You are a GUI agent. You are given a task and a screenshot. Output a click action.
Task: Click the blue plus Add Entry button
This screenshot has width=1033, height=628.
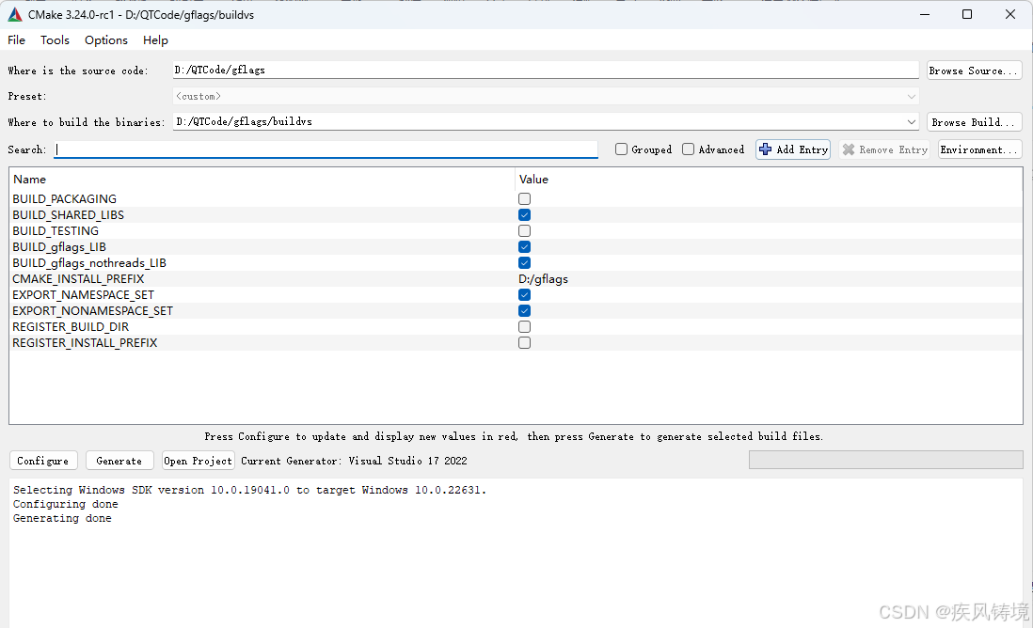point(792,149)
